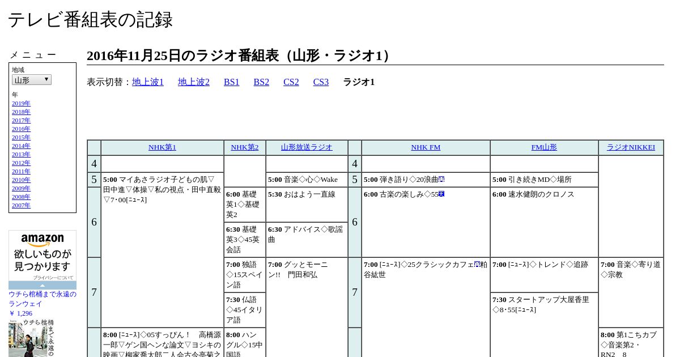Click the 5:00 マイあさラジオ program cell

click(x=162, y=250)
